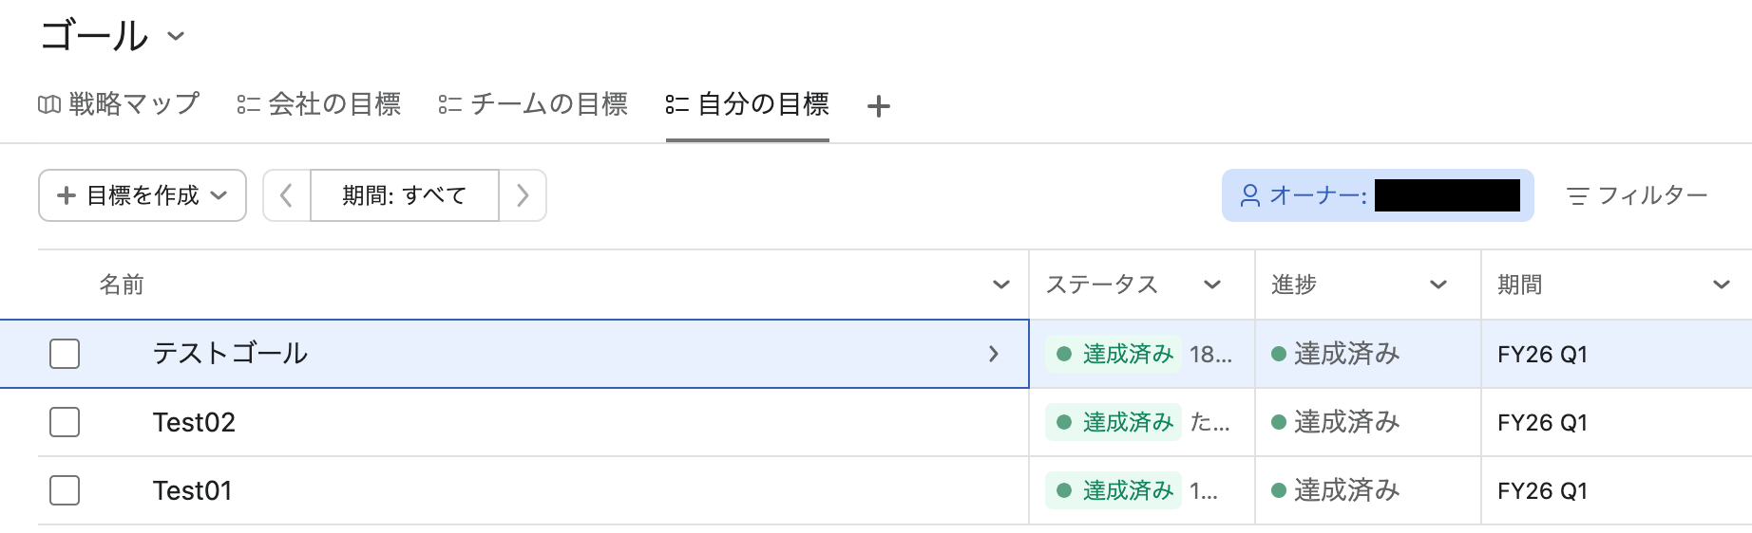Viewport: 1752px width, 533px height.
Task: Go to the previous period with left arrow
Action: coord(286,195)
